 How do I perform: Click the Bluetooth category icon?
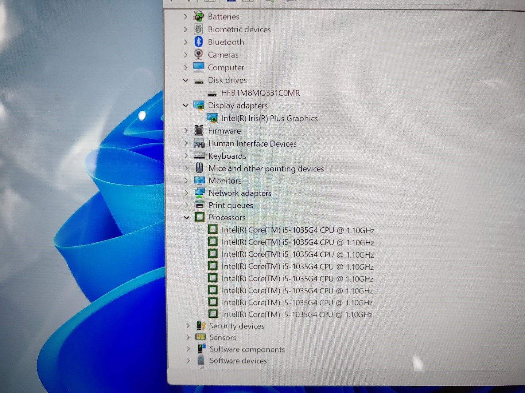(198, 42)
